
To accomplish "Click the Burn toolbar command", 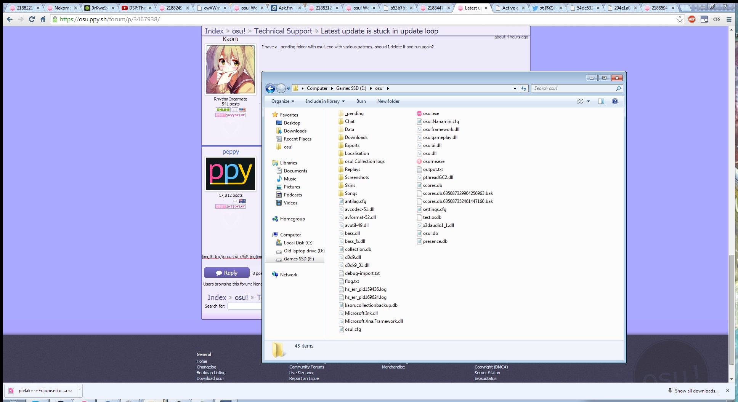I will click(361, 101).
